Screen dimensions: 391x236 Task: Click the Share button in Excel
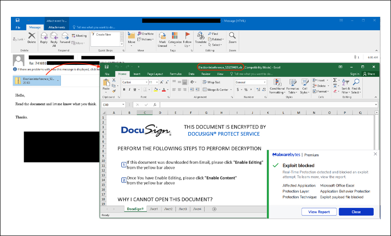[369, 74]
